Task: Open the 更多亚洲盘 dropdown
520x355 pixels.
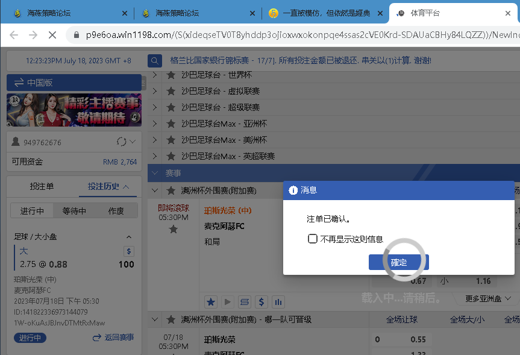Action: [488, 298]
